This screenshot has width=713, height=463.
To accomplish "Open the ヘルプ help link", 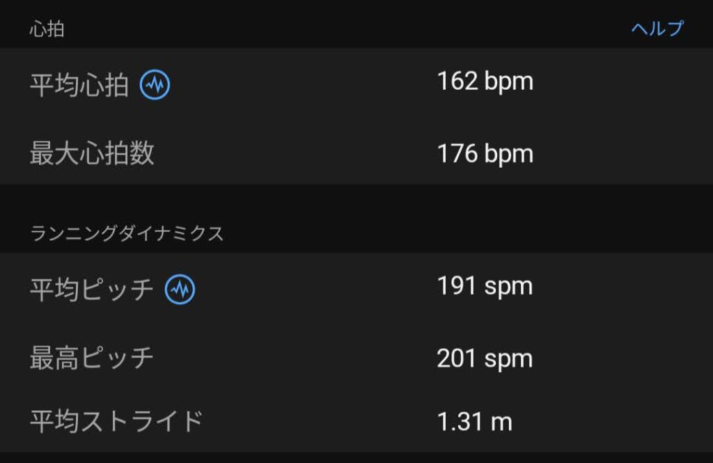I will [657, 29].
